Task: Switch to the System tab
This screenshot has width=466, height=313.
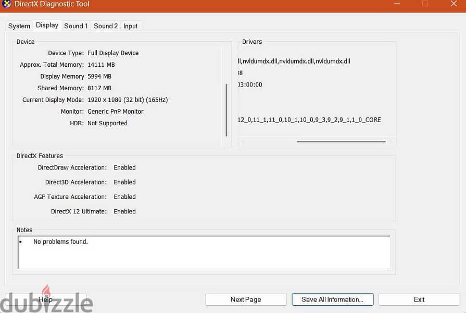Action: pos(19,26)
